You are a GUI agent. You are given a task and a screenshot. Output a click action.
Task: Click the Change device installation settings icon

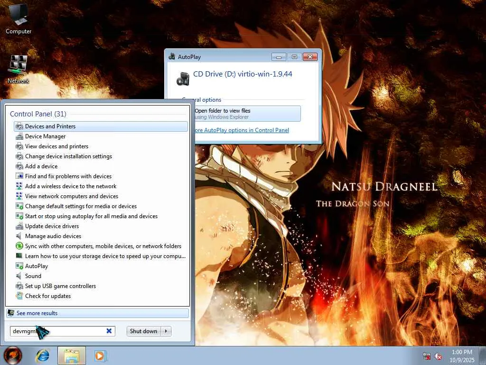[x=19, y=156]
